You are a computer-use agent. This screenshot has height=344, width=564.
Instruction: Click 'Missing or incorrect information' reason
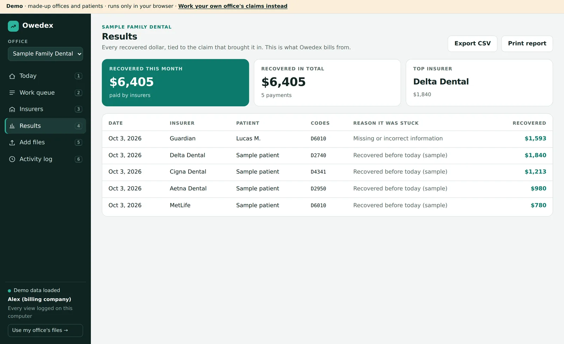[x=398, y=139]
